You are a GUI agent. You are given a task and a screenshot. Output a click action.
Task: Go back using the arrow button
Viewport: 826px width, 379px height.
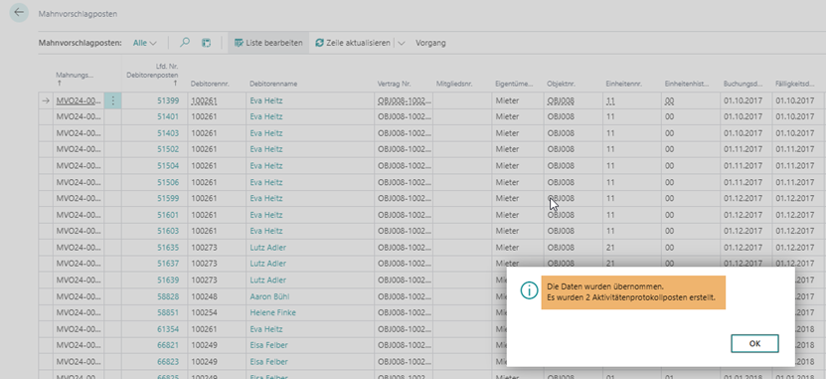point(19,13)
